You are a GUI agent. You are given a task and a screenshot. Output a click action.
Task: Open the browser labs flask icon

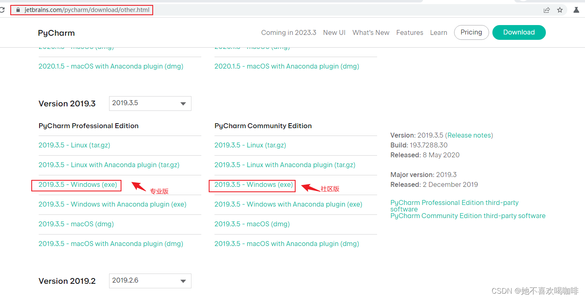coord(576,10)
